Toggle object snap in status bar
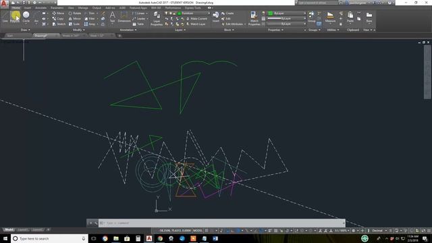The width and height of the screenshot is (432, 243). [x=261, y=231]
